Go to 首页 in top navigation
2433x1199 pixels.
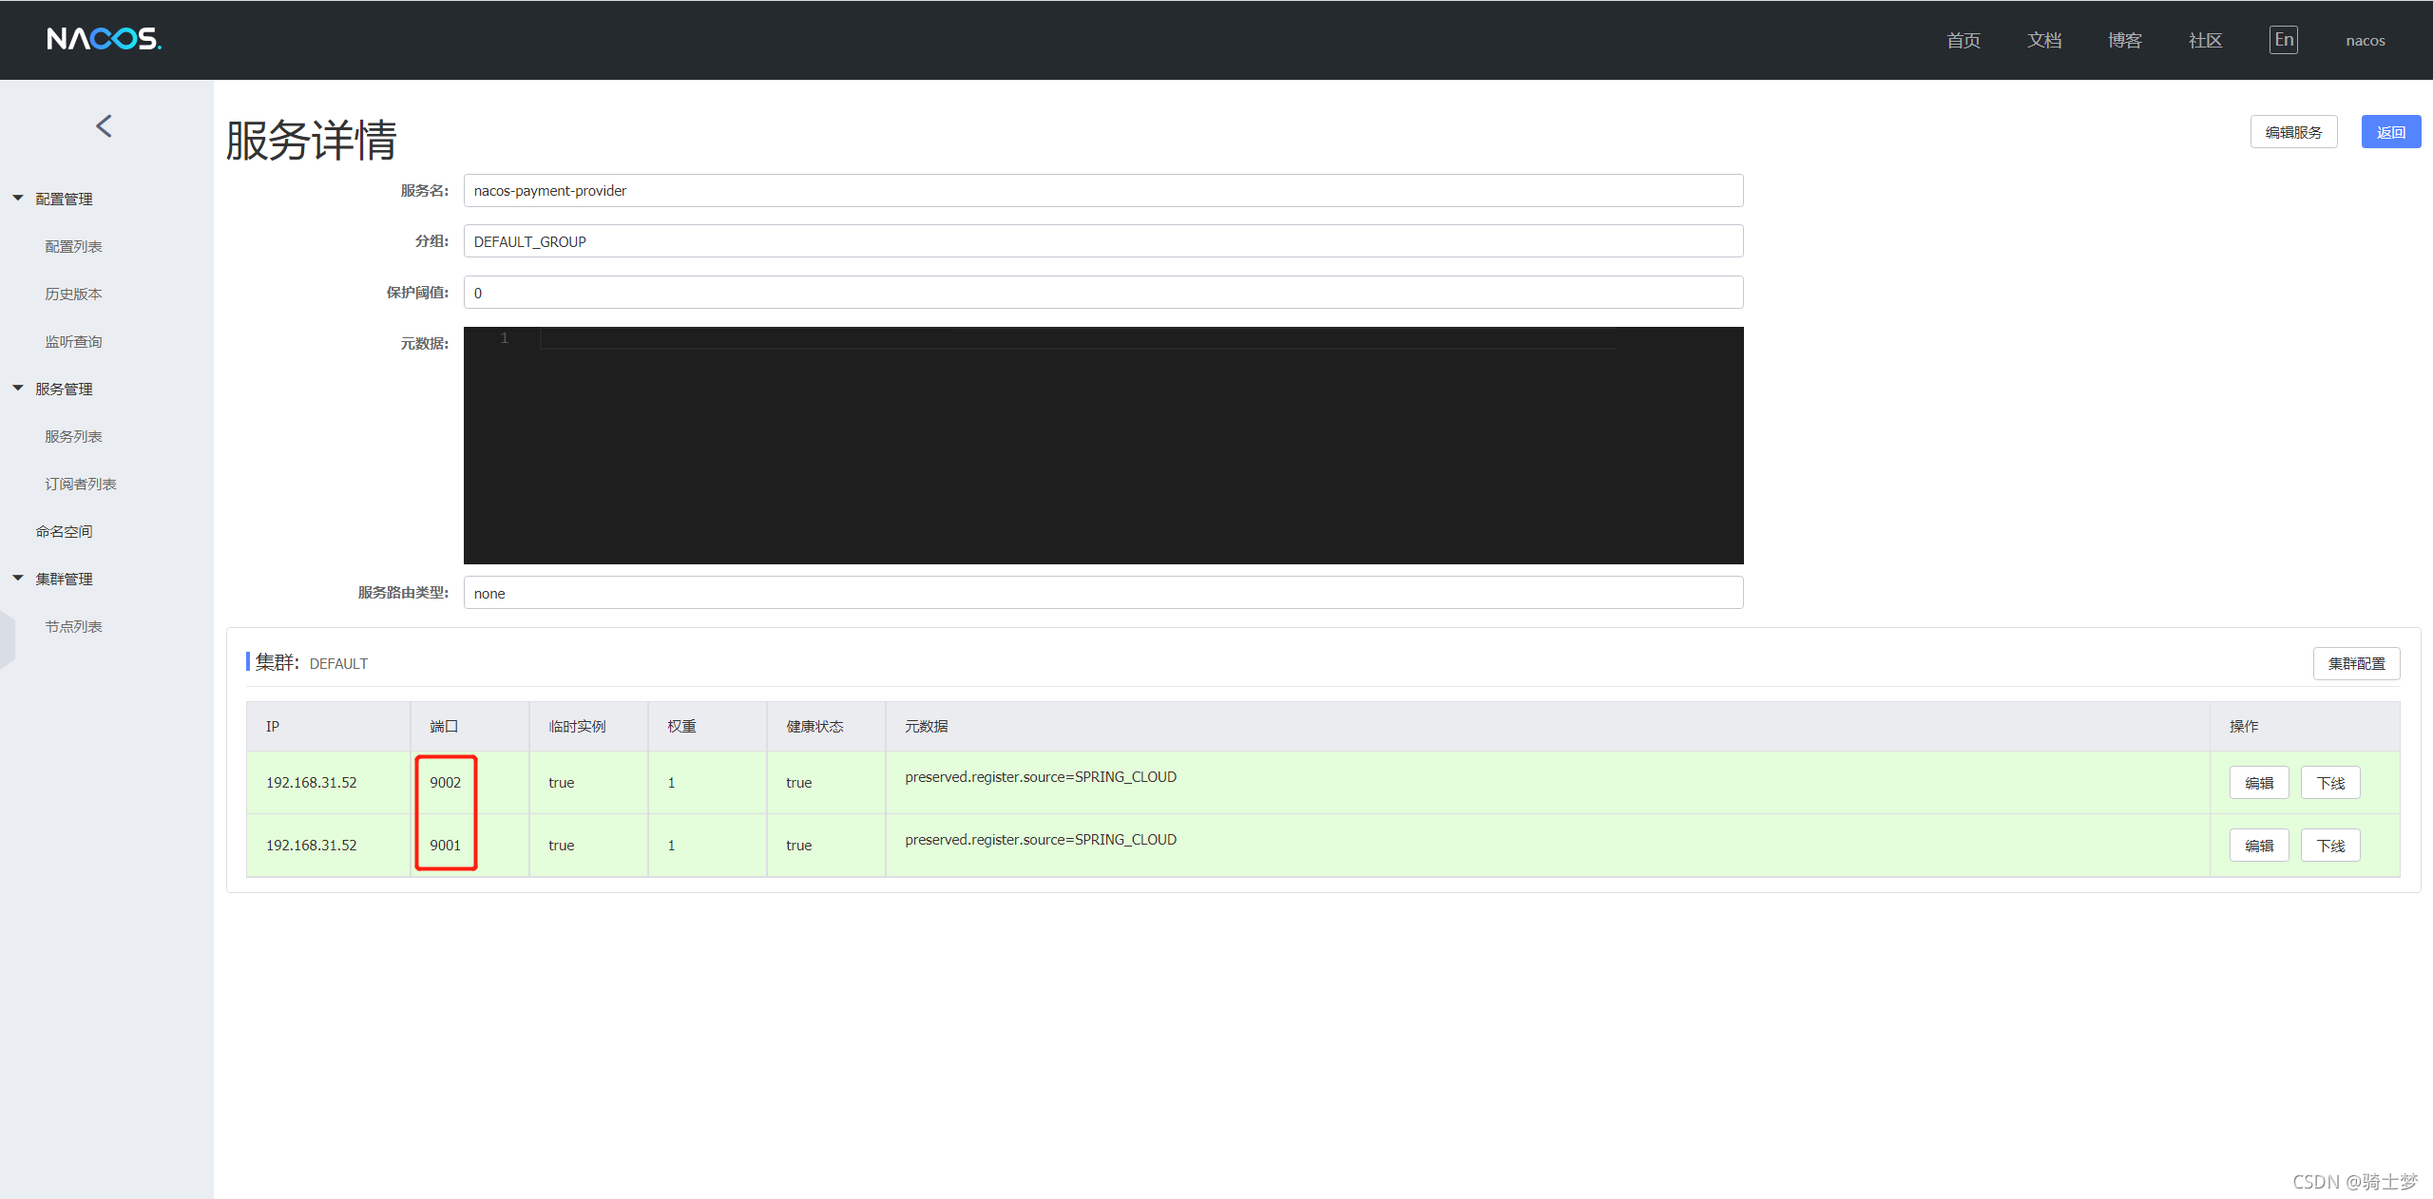pos(1964,40)
